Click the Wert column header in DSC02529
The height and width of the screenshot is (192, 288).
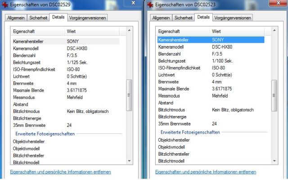pyautogui.click(x=92, y=31)
